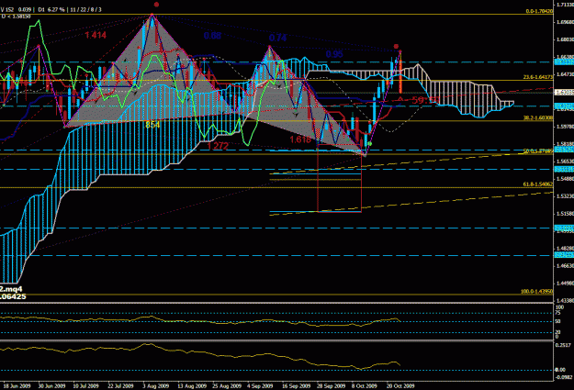Image resolution: width=574 pixels, height=390 pixels.
Task: Click the 16 Sep 2009 date label
Action: pyautogui.click(x=296, y=386)
